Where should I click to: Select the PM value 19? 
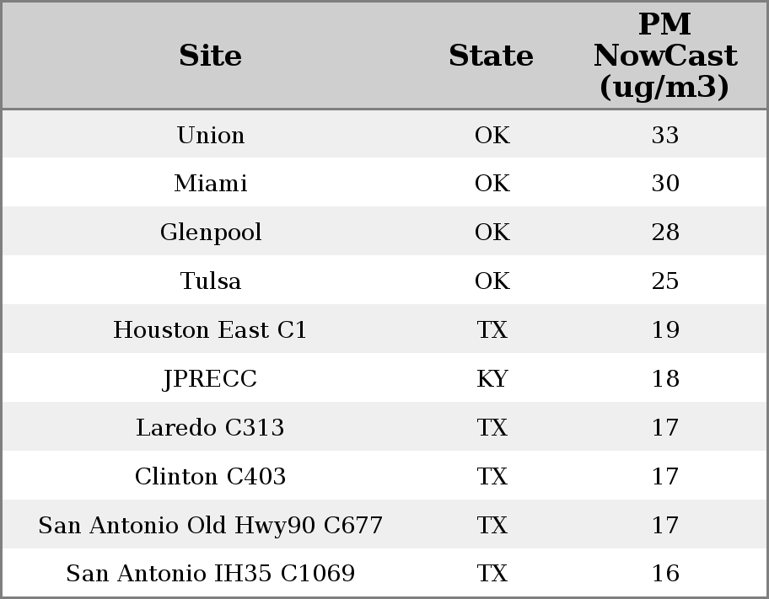665,330
